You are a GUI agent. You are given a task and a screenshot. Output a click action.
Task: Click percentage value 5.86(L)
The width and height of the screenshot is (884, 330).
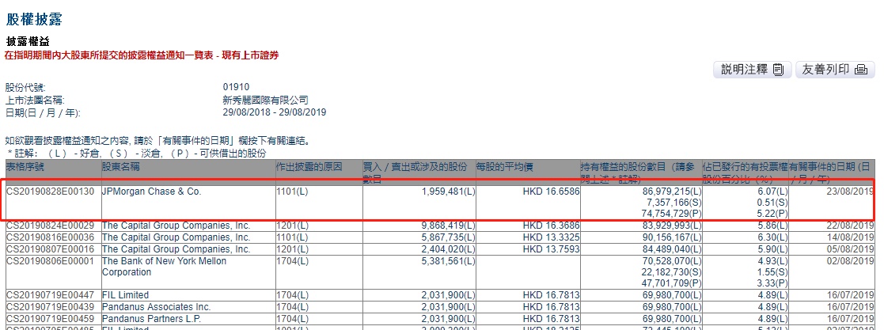pos(772,226)
